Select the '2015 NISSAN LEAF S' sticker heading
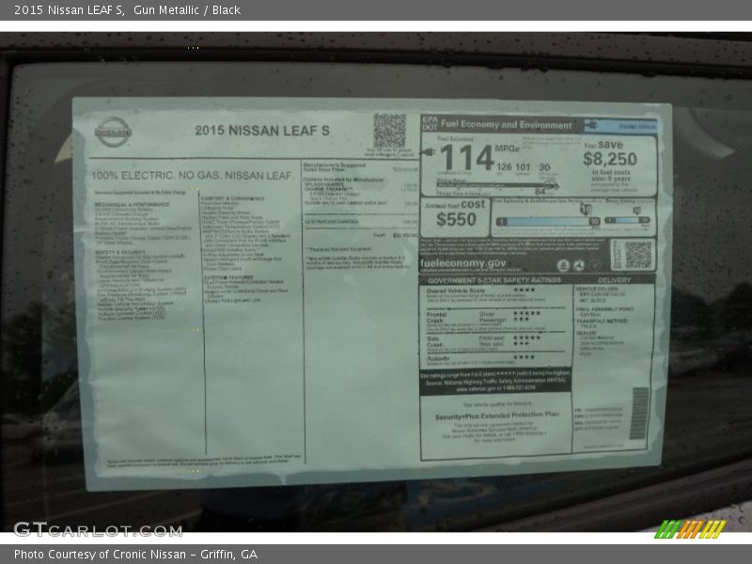 coord(262,131)
